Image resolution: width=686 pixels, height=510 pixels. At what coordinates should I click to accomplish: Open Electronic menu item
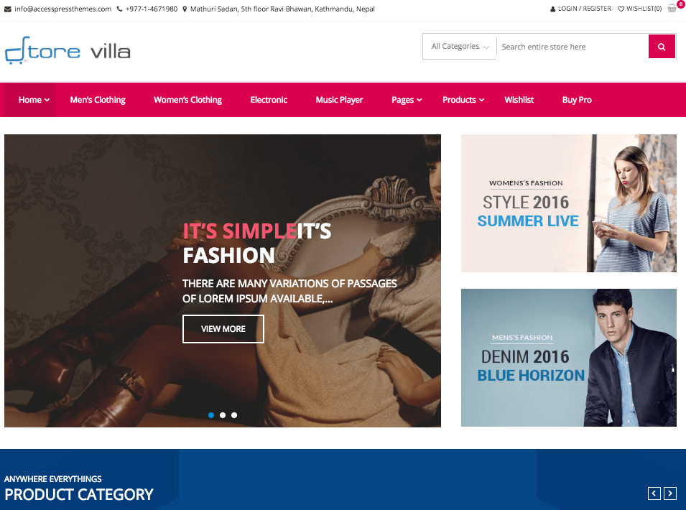[269, 100]
